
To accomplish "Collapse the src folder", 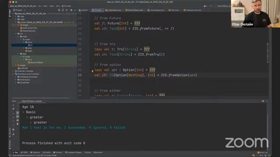I will pyautogui.click(x=16, y=34).
